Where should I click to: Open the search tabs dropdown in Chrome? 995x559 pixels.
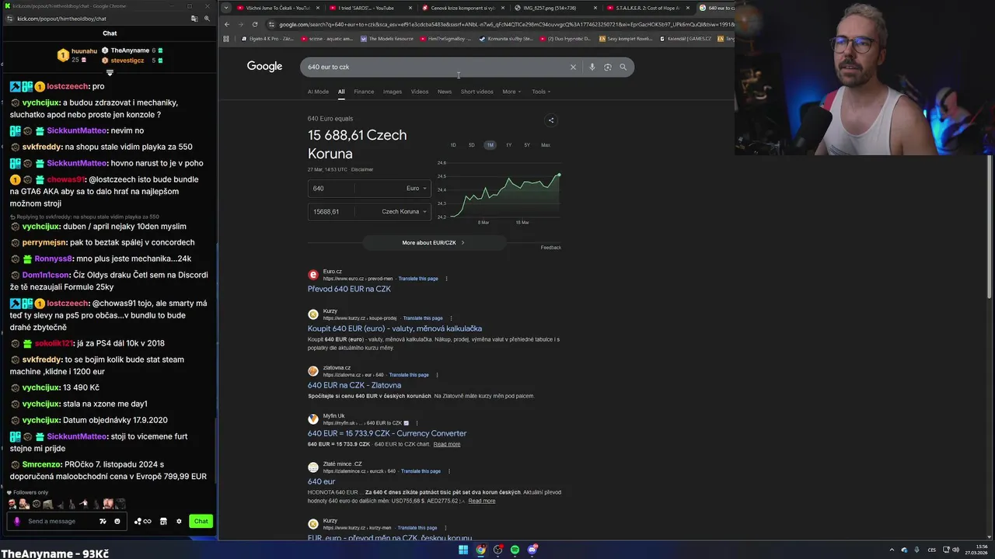click(x=226, y=8)
